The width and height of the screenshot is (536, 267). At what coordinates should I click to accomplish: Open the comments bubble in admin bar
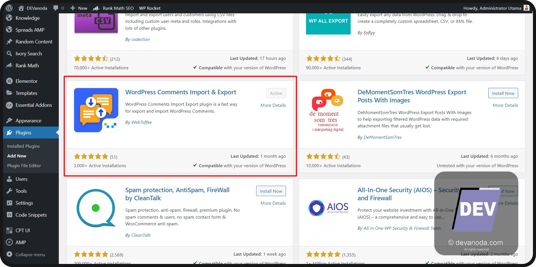[59, 8]
